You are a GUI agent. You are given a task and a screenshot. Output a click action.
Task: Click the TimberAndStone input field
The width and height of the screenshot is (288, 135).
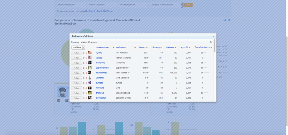[x=102, y=5]
